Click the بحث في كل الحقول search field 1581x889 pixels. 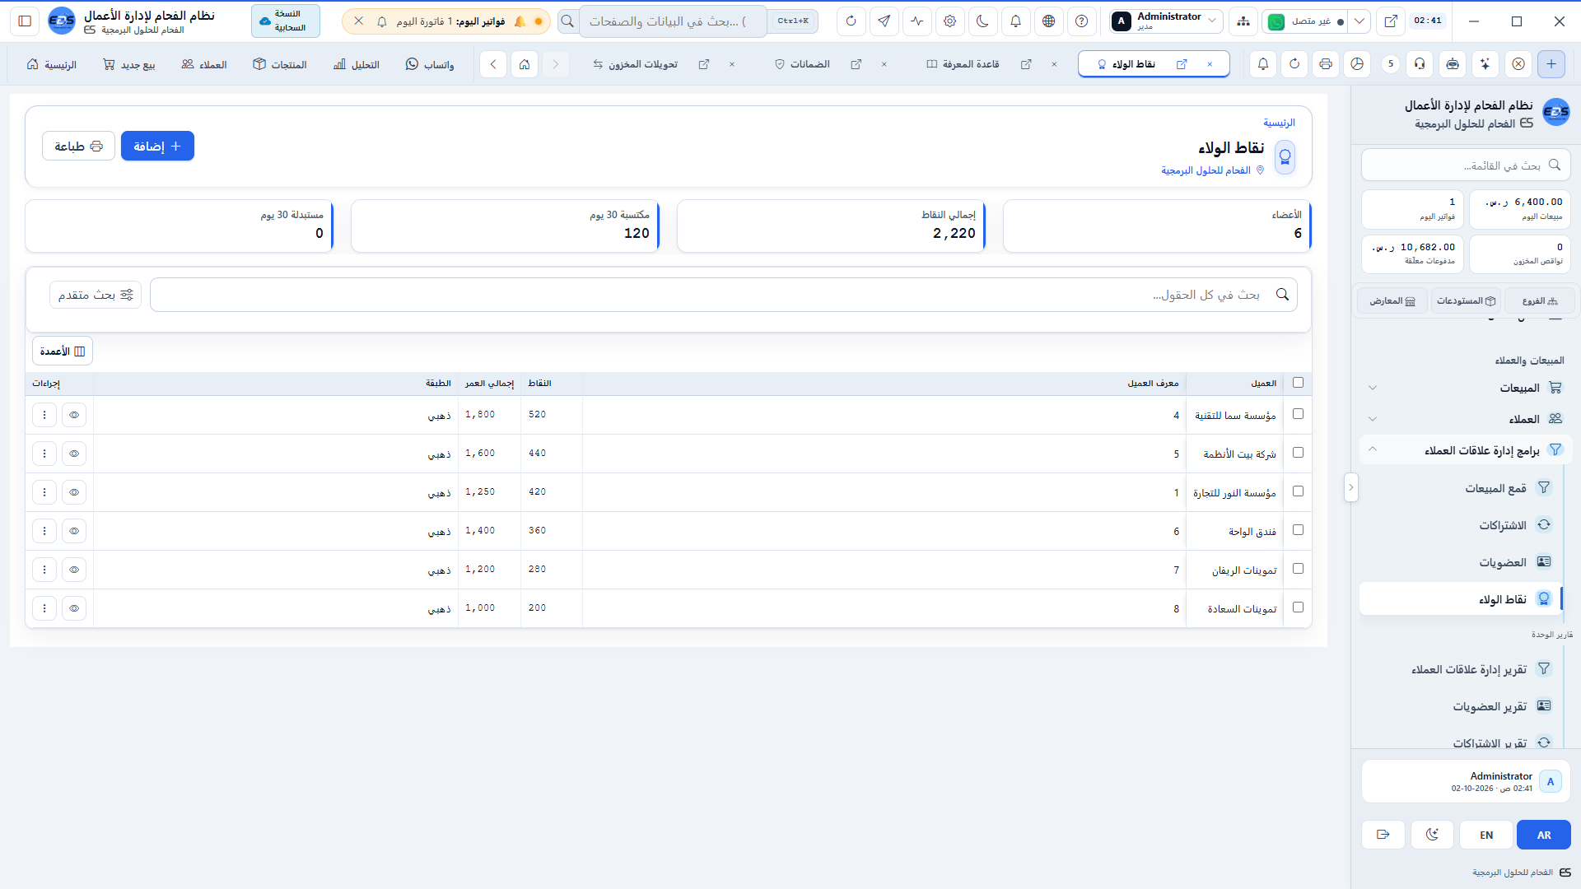[723, 295]
